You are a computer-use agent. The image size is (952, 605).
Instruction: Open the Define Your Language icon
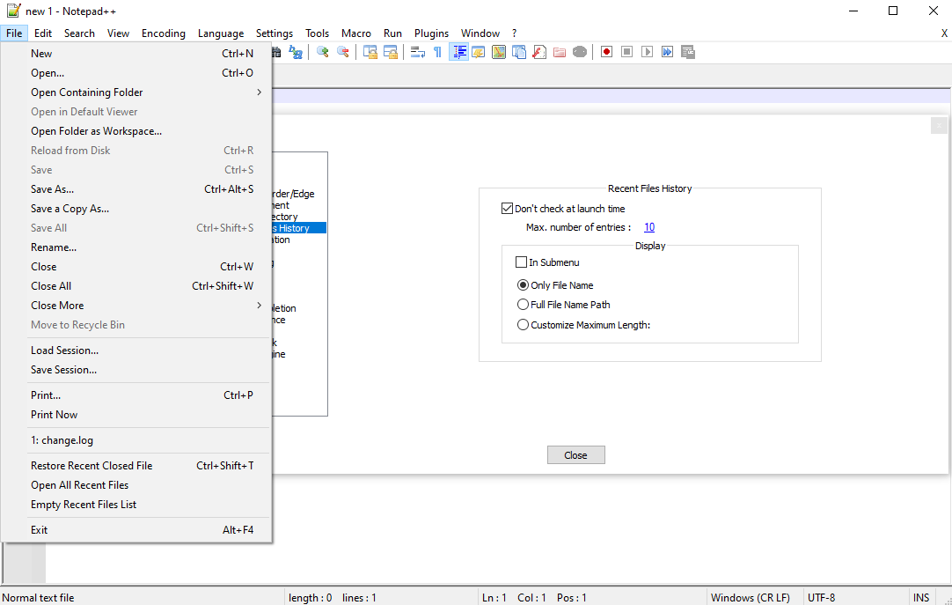coord(479,52)
